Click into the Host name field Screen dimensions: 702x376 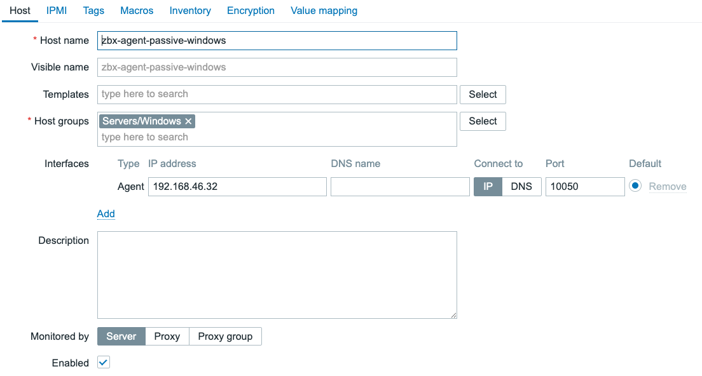click(277, 40)
